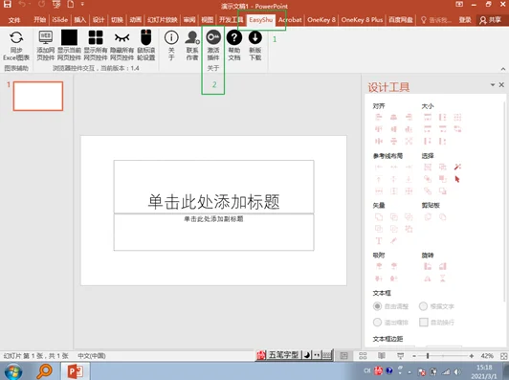Click 显示所有网页控件 four-squares icon

coord(96,37)
